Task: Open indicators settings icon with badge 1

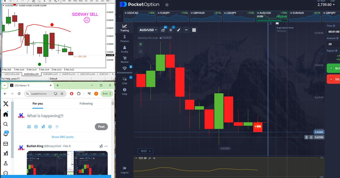Action: pyautogui.click(x=171, y=30)
